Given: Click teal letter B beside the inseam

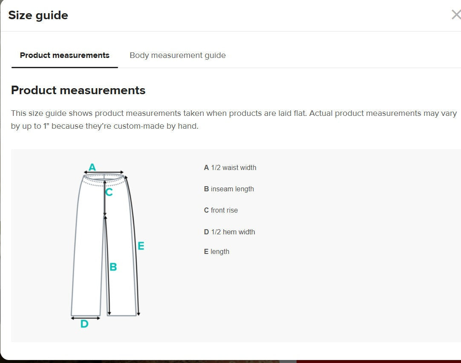Looking at the screenshot, I should tap(113, 267).
